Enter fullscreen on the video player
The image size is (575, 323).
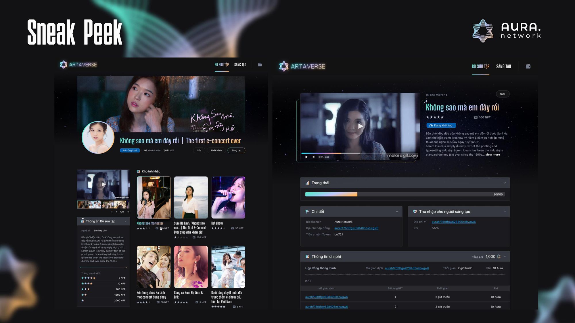point(415,157)
